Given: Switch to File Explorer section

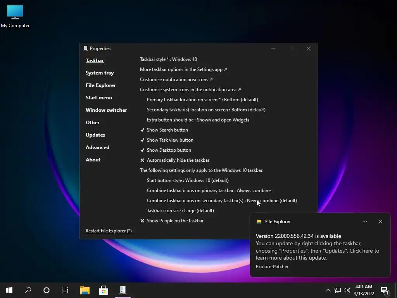Looking at the screenshot, I should point(101,85).
